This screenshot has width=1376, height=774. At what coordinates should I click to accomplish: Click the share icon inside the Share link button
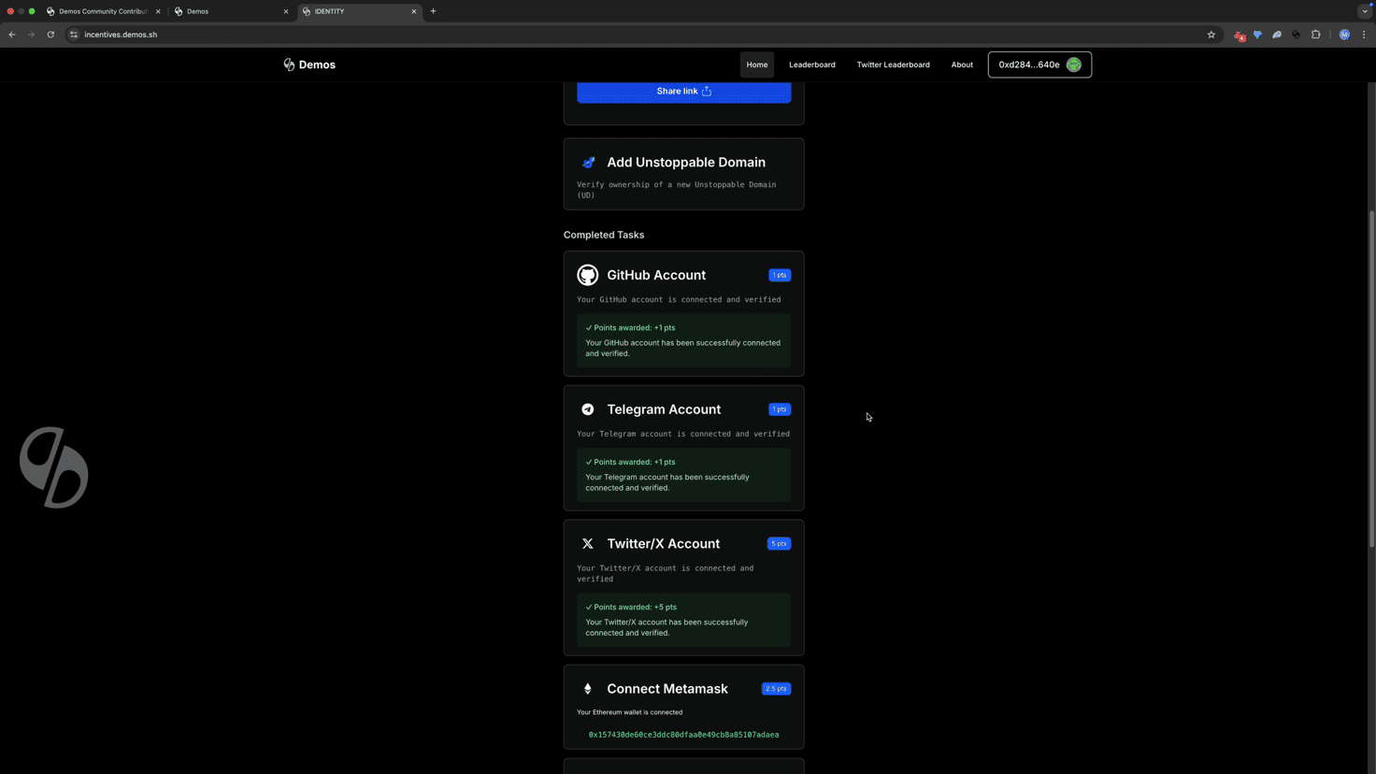click(x=707, y=91)
